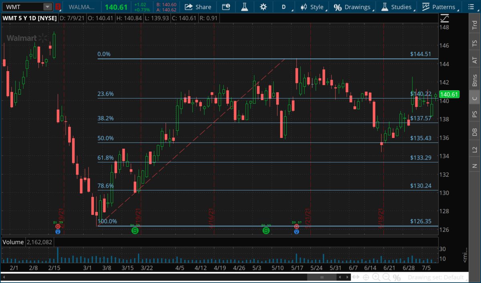The width and height of the screenshot is (481, 283).
Task: Zoom out with the magnifier minus icon
Action: 386,277
